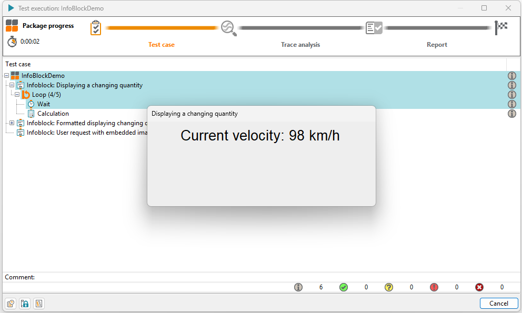Click the stopwatch elapsed time icon
Viewport: 522px width, 313px height.
12,42
